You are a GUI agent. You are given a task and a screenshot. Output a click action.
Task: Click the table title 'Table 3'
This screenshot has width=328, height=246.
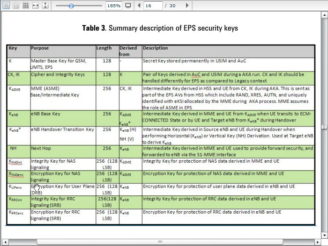(x=94, y=28)
